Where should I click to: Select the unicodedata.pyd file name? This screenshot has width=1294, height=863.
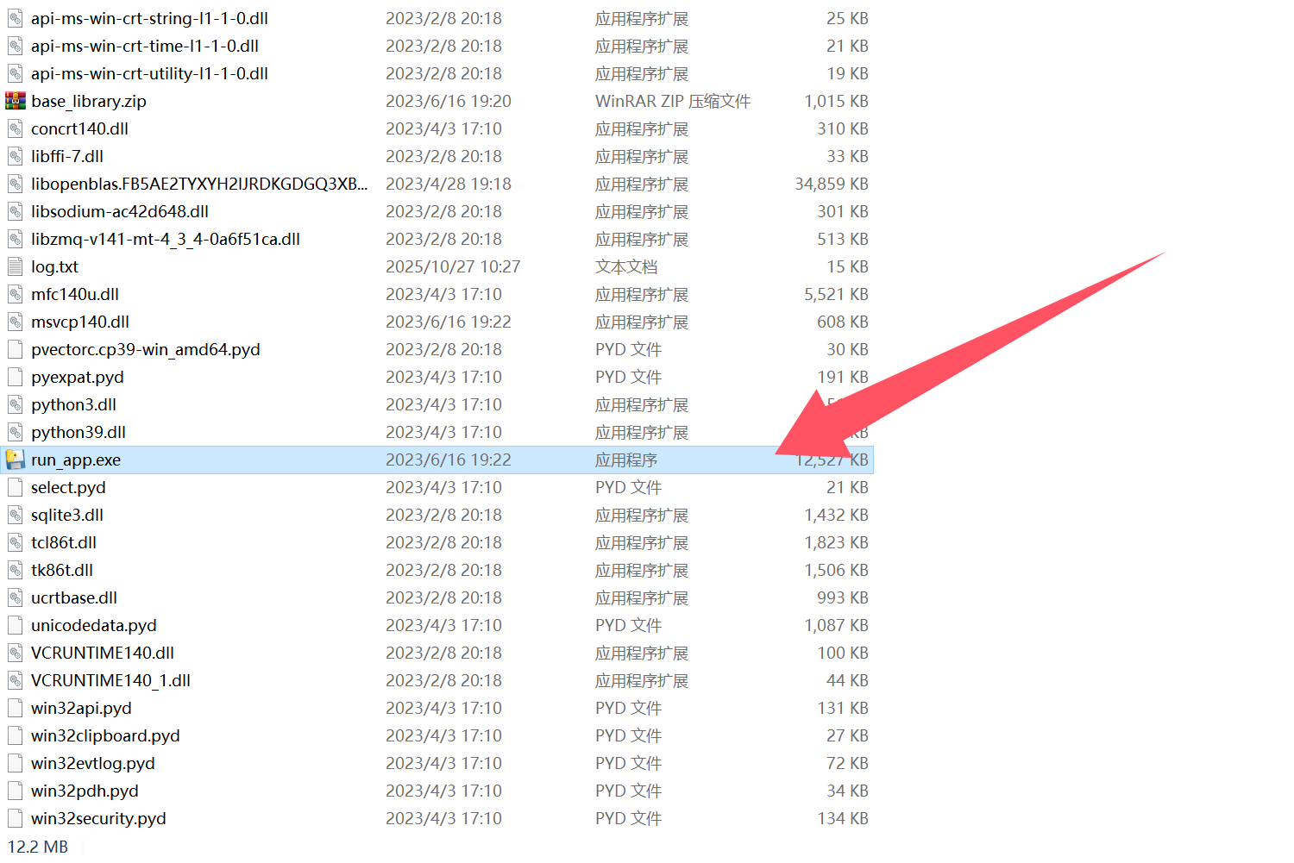point(94,625)
